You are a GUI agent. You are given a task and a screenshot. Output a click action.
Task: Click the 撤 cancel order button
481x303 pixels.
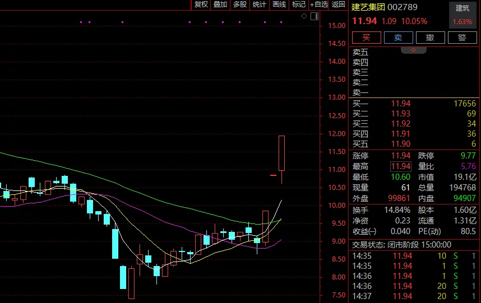tap(431, 38)
